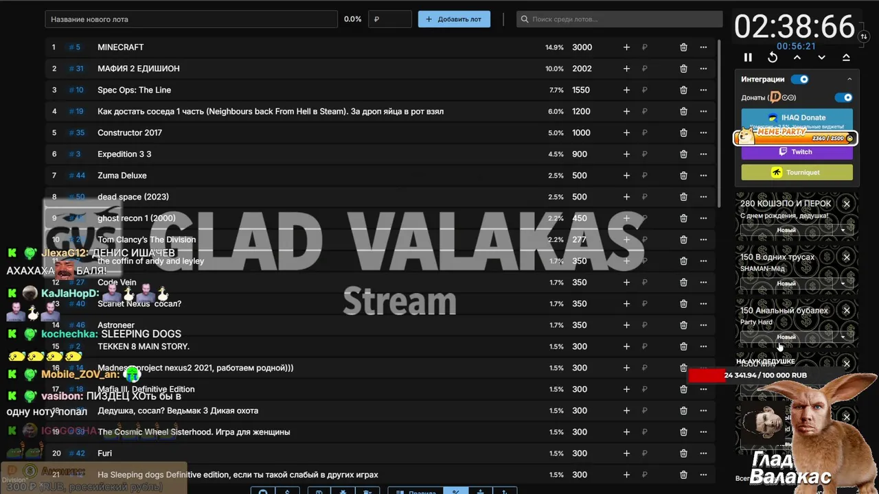
Task: Click the 3000 amount of MINECRAFT
Action: (x=582, y=47)
